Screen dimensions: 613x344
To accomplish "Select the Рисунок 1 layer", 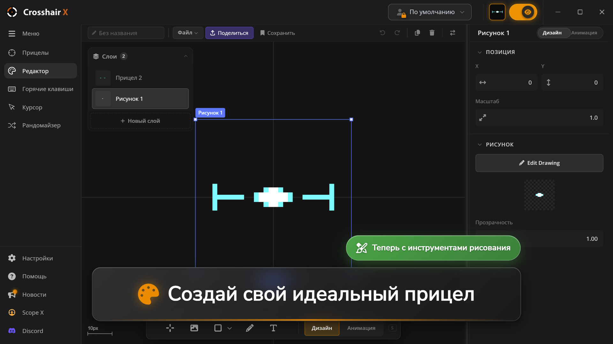I will (140, 99).
